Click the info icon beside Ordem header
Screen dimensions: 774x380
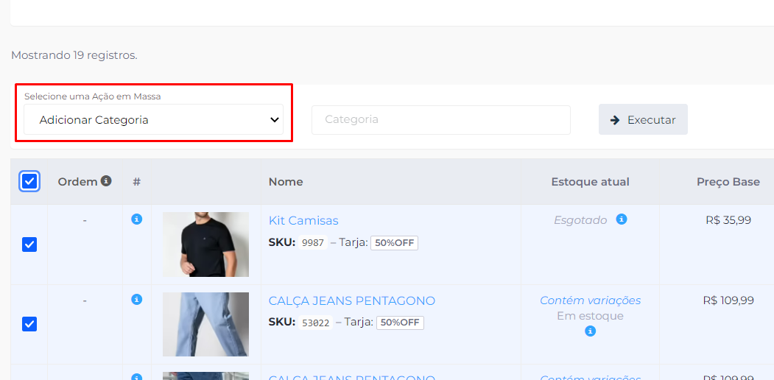pos(106,181)
